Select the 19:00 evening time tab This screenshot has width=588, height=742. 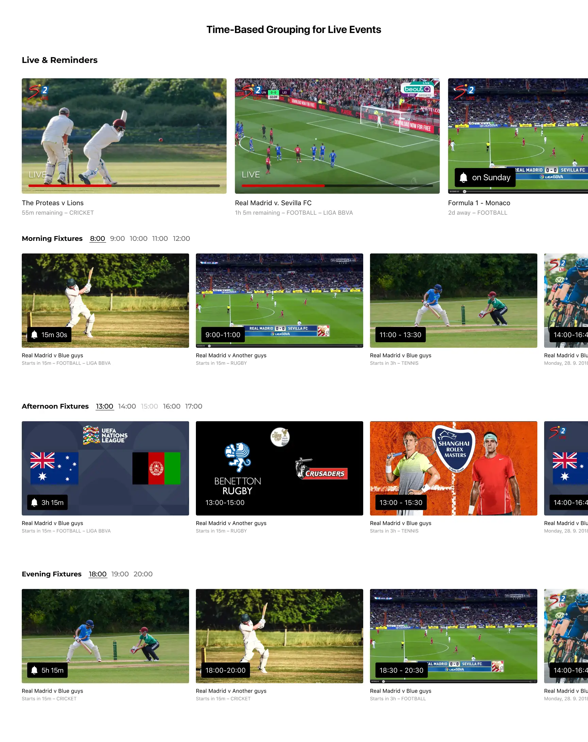pos(120,574)
